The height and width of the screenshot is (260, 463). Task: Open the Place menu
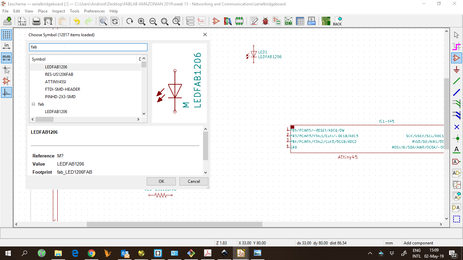pyautogui.click(x=43, y=11)
